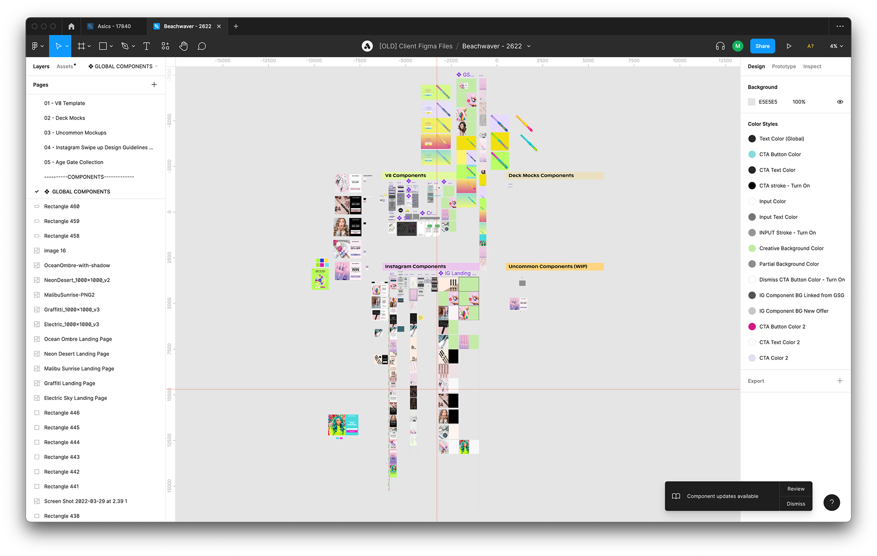Click the home icon tab
This screenshot has height=556, width=877.
tap(71, 26)
